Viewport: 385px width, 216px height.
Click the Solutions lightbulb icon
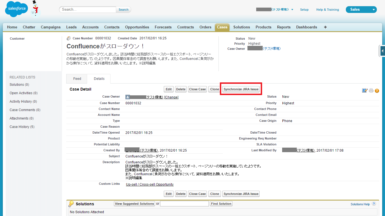[x=71, y=204]
